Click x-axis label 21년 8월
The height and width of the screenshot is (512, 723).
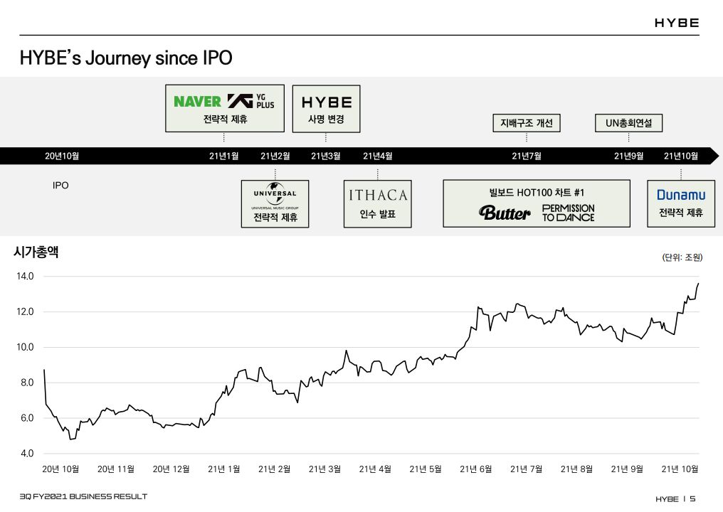click(x=576, y=469)
